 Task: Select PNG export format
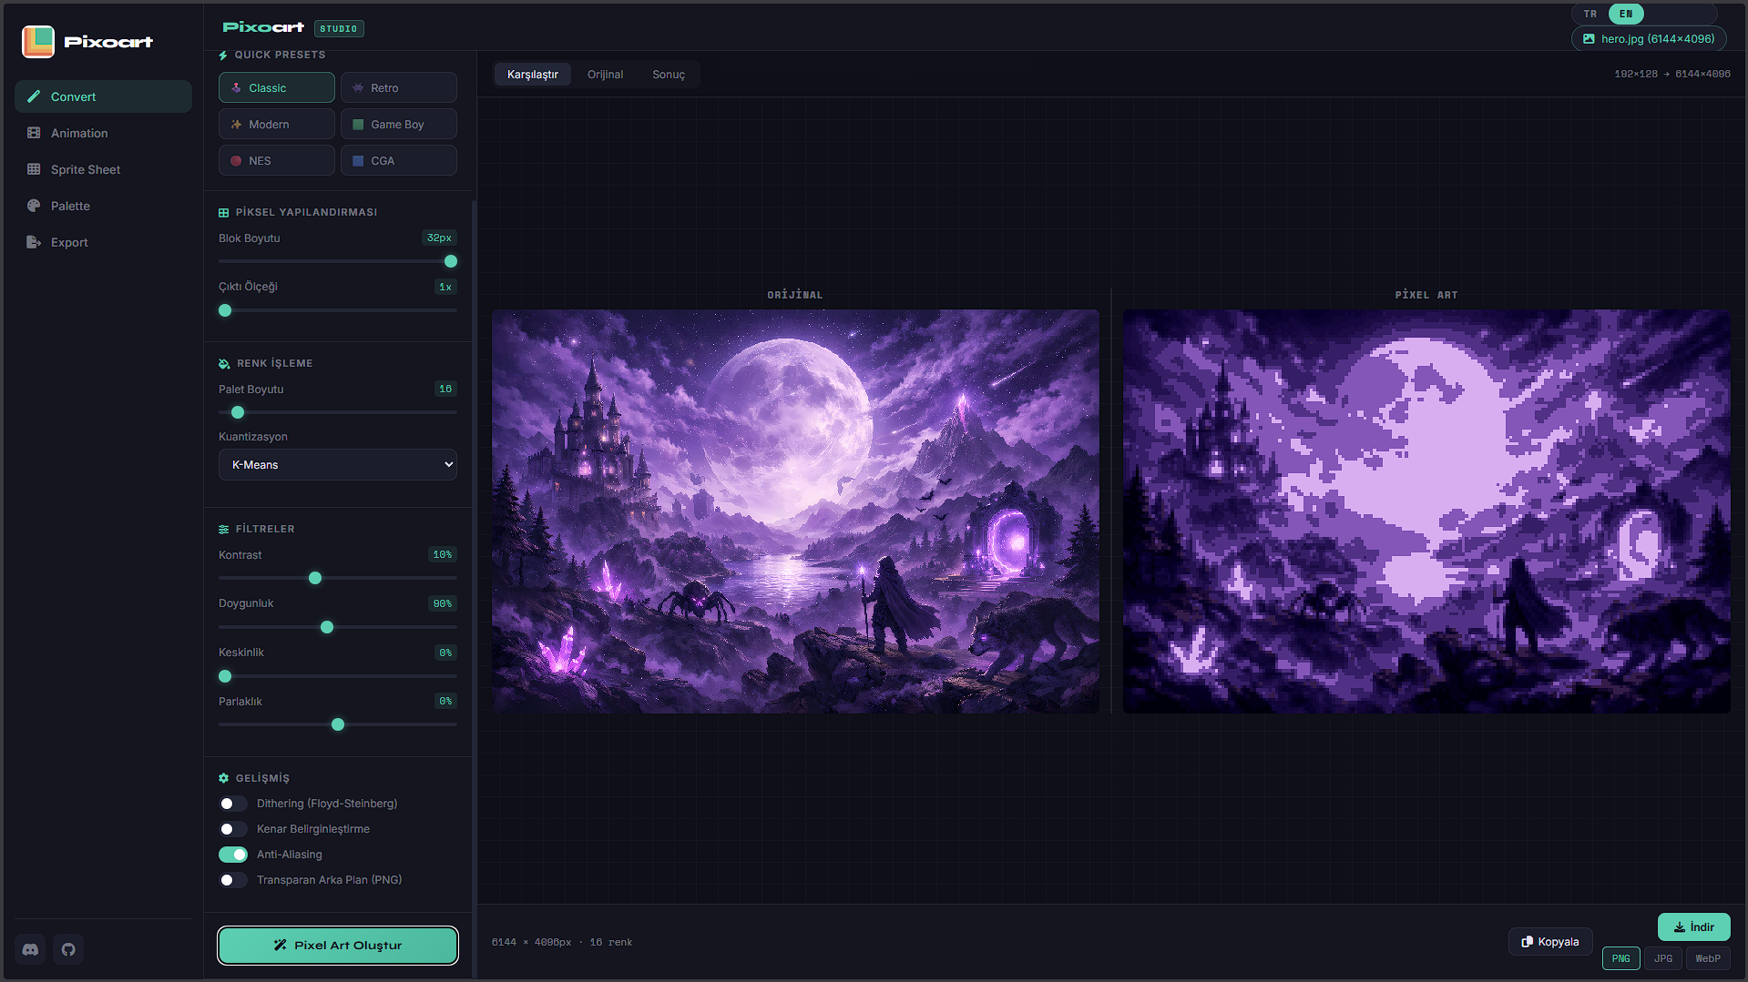[x=1621, y=958]
